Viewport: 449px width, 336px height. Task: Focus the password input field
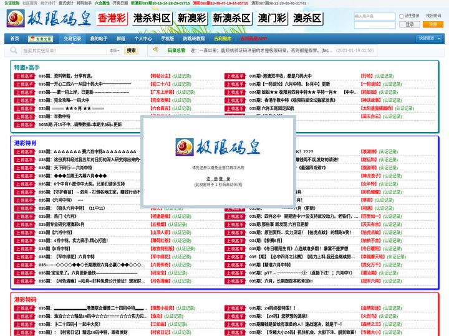[375, 25]
